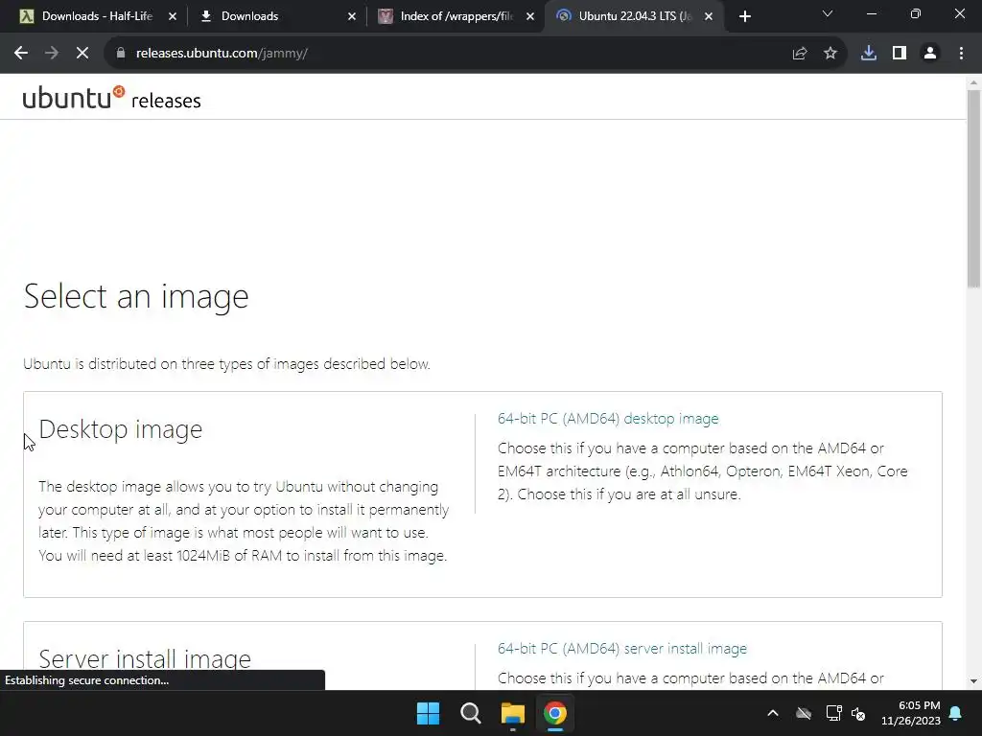Open File Explorer from the taskbar

click(x=512, y=713)
